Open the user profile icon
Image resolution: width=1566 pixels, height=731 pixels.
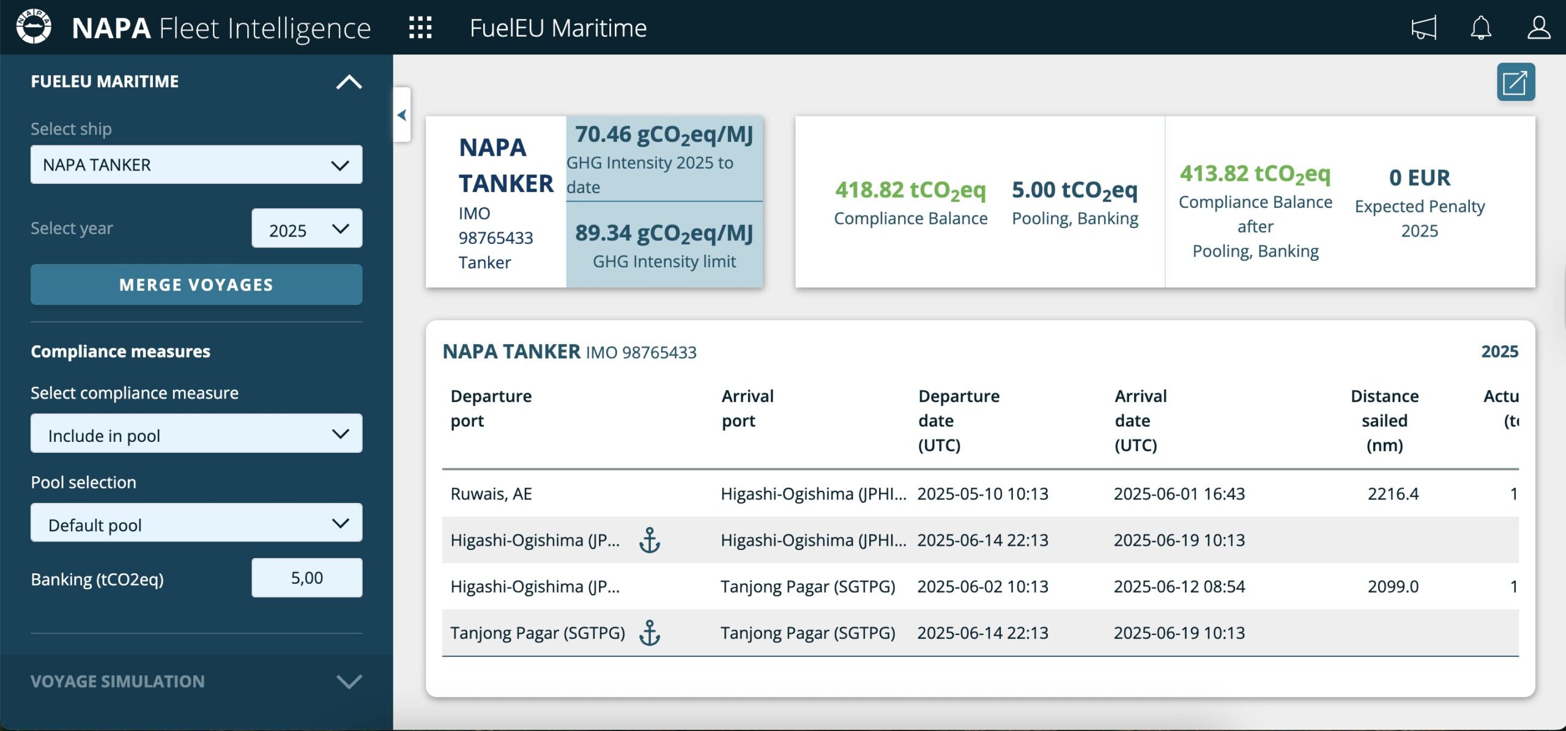tap(1538, 28)
